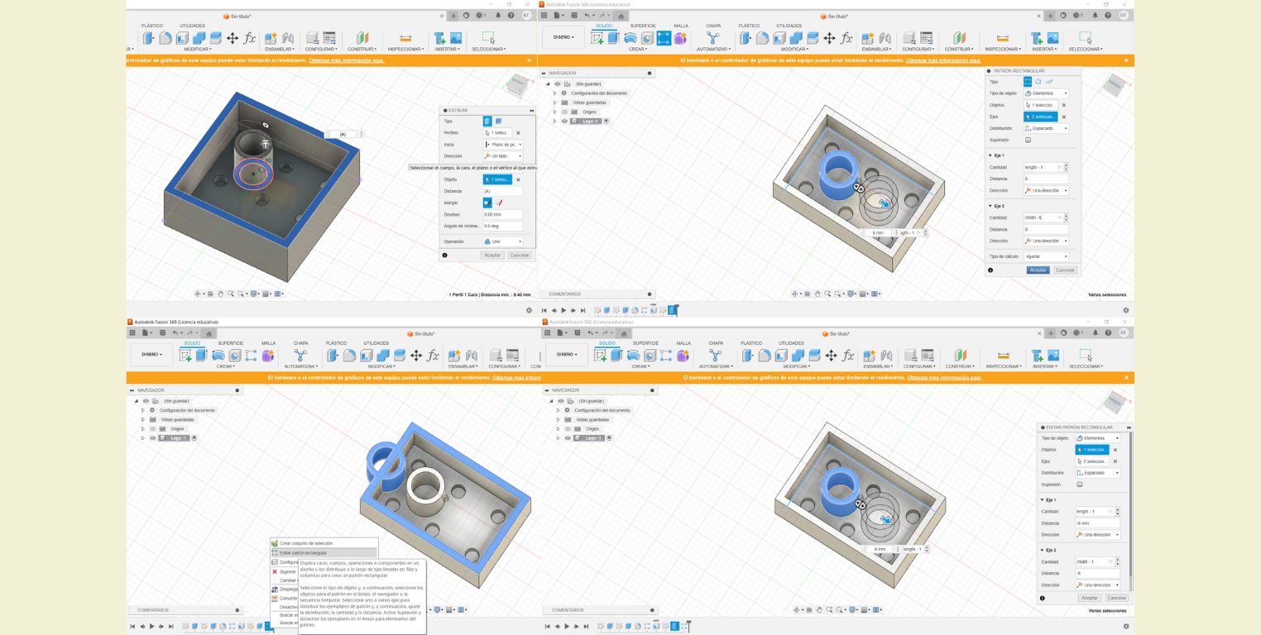Click purple Create Form icon in bottom-left window
The height and width of the screenshot is (635, 1261).
(268, 356)
